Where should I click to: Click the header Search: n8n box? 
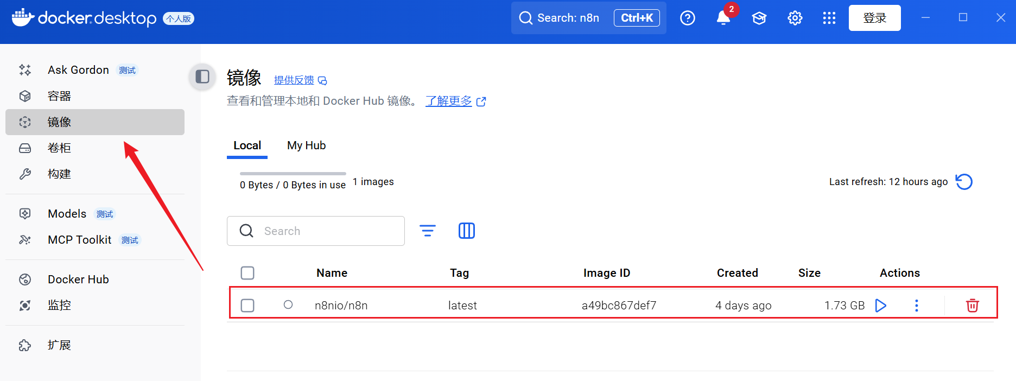(x=589, y=18)
